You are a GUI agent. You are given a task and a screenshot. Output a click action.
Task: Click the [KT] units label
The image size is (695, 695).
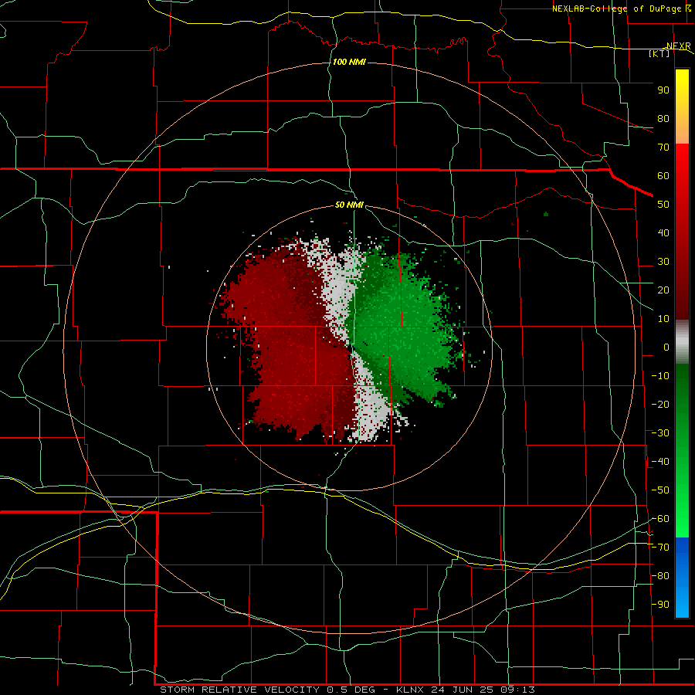point(659,53)
